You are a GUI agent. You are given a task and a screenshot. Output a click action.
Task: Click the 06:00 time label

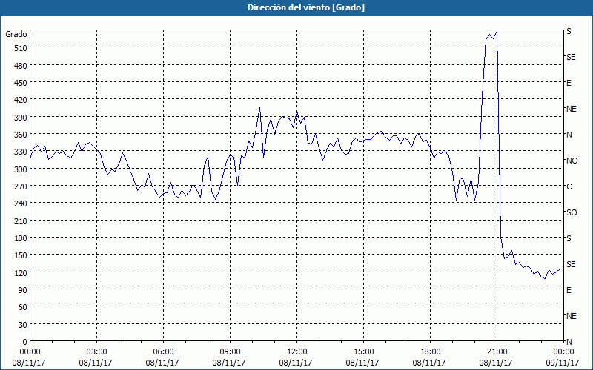163,352
